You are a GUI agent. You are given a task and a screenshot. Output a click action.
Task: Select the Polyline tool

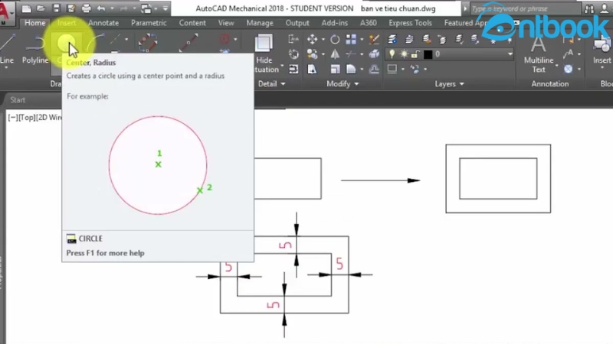pyautogui.click(x=35, y=49)
